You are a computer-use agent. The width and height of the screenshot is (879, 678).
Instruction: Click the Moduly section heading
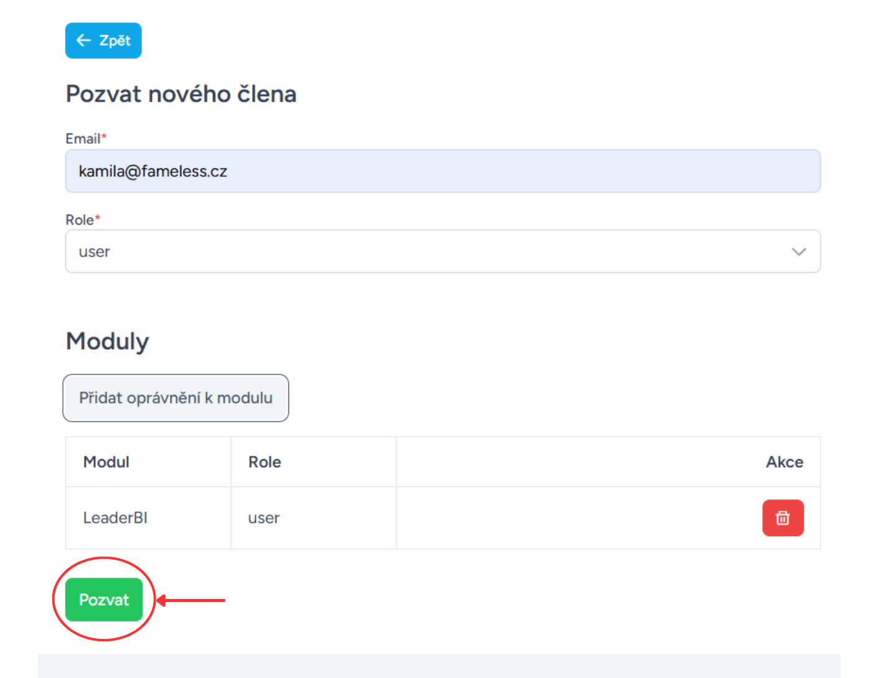(x=108, y=341)
